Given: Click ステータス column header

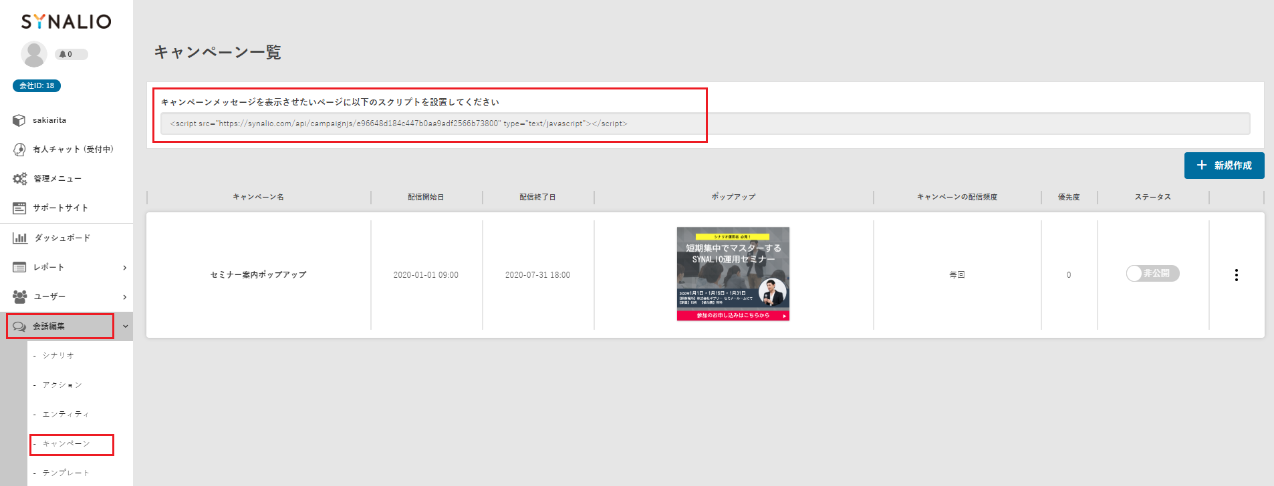Looking at the screenshot, I should [x=1152, y=197].
